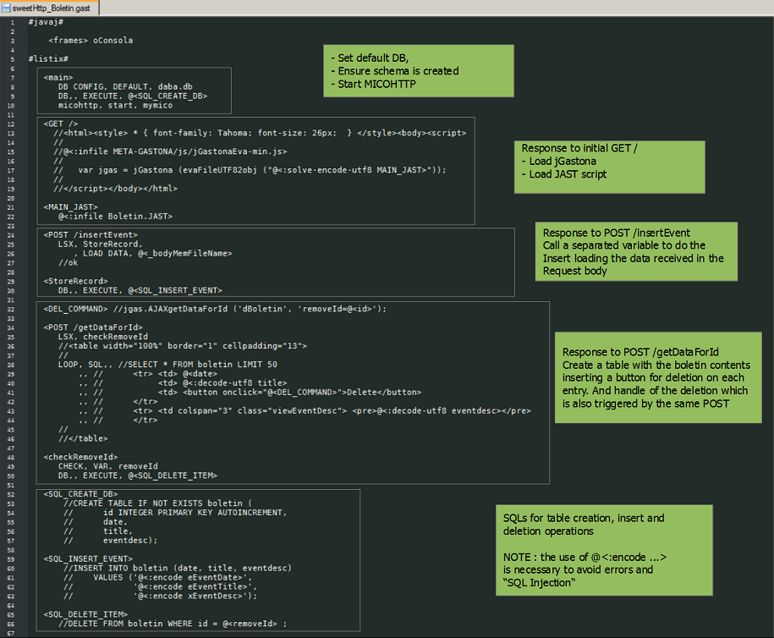774x638 pixels.
Task: Click the 'INSERT INTO boletin' line
Action: point(178,569)
